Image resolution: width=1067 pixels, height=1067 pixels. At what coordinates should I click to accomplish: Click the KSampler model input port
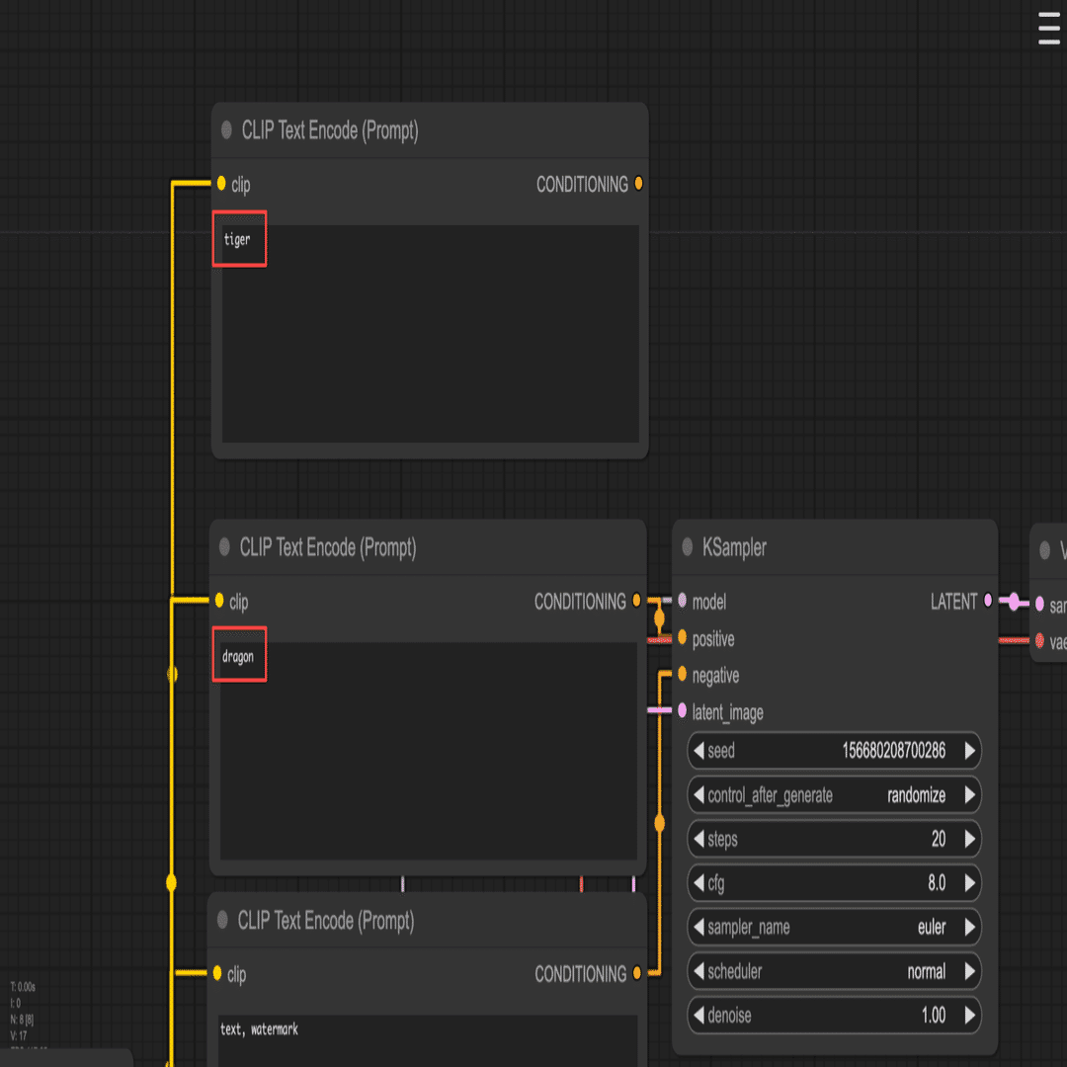(x=682, y=601)
